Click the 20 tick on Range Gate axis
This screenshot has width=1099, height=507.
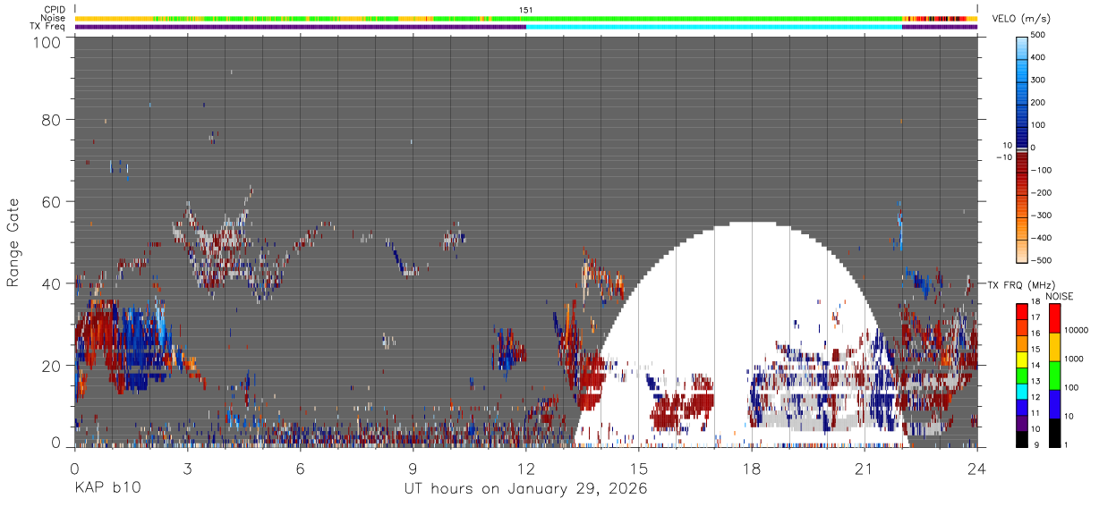[x=51, y=365]
